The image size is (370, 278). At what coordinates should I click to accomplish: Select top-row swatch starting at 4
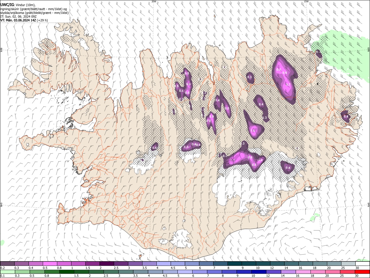coord(164,264)
